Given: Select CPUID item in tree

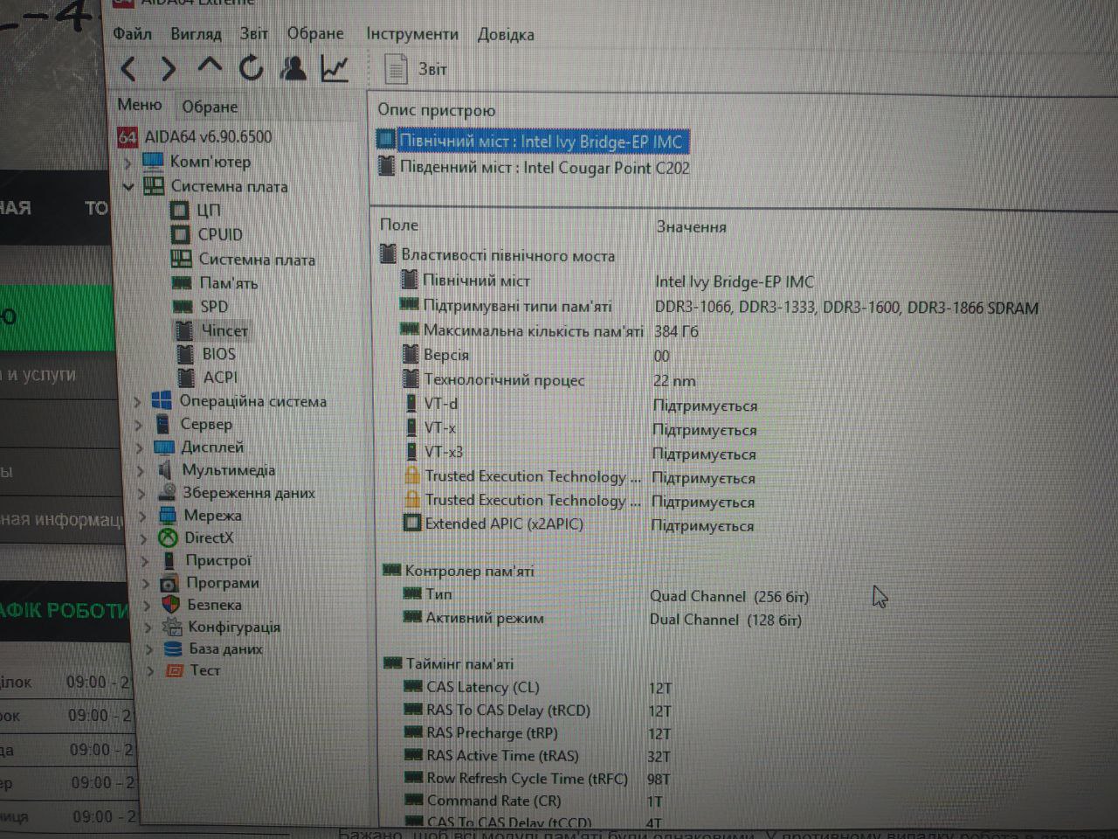Looking at the screenshot, I should (220, 234).
